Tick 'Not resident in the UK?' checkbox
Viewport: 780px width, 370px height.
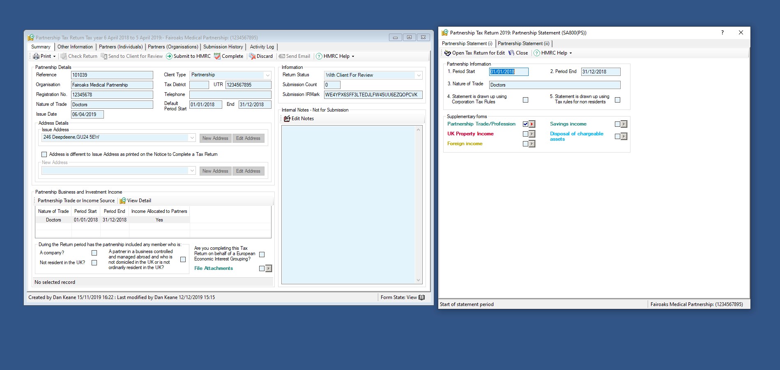coord(94,263)
